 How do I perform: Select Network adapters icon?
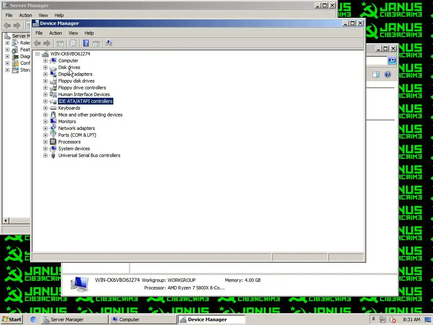(x=53, y=128)
